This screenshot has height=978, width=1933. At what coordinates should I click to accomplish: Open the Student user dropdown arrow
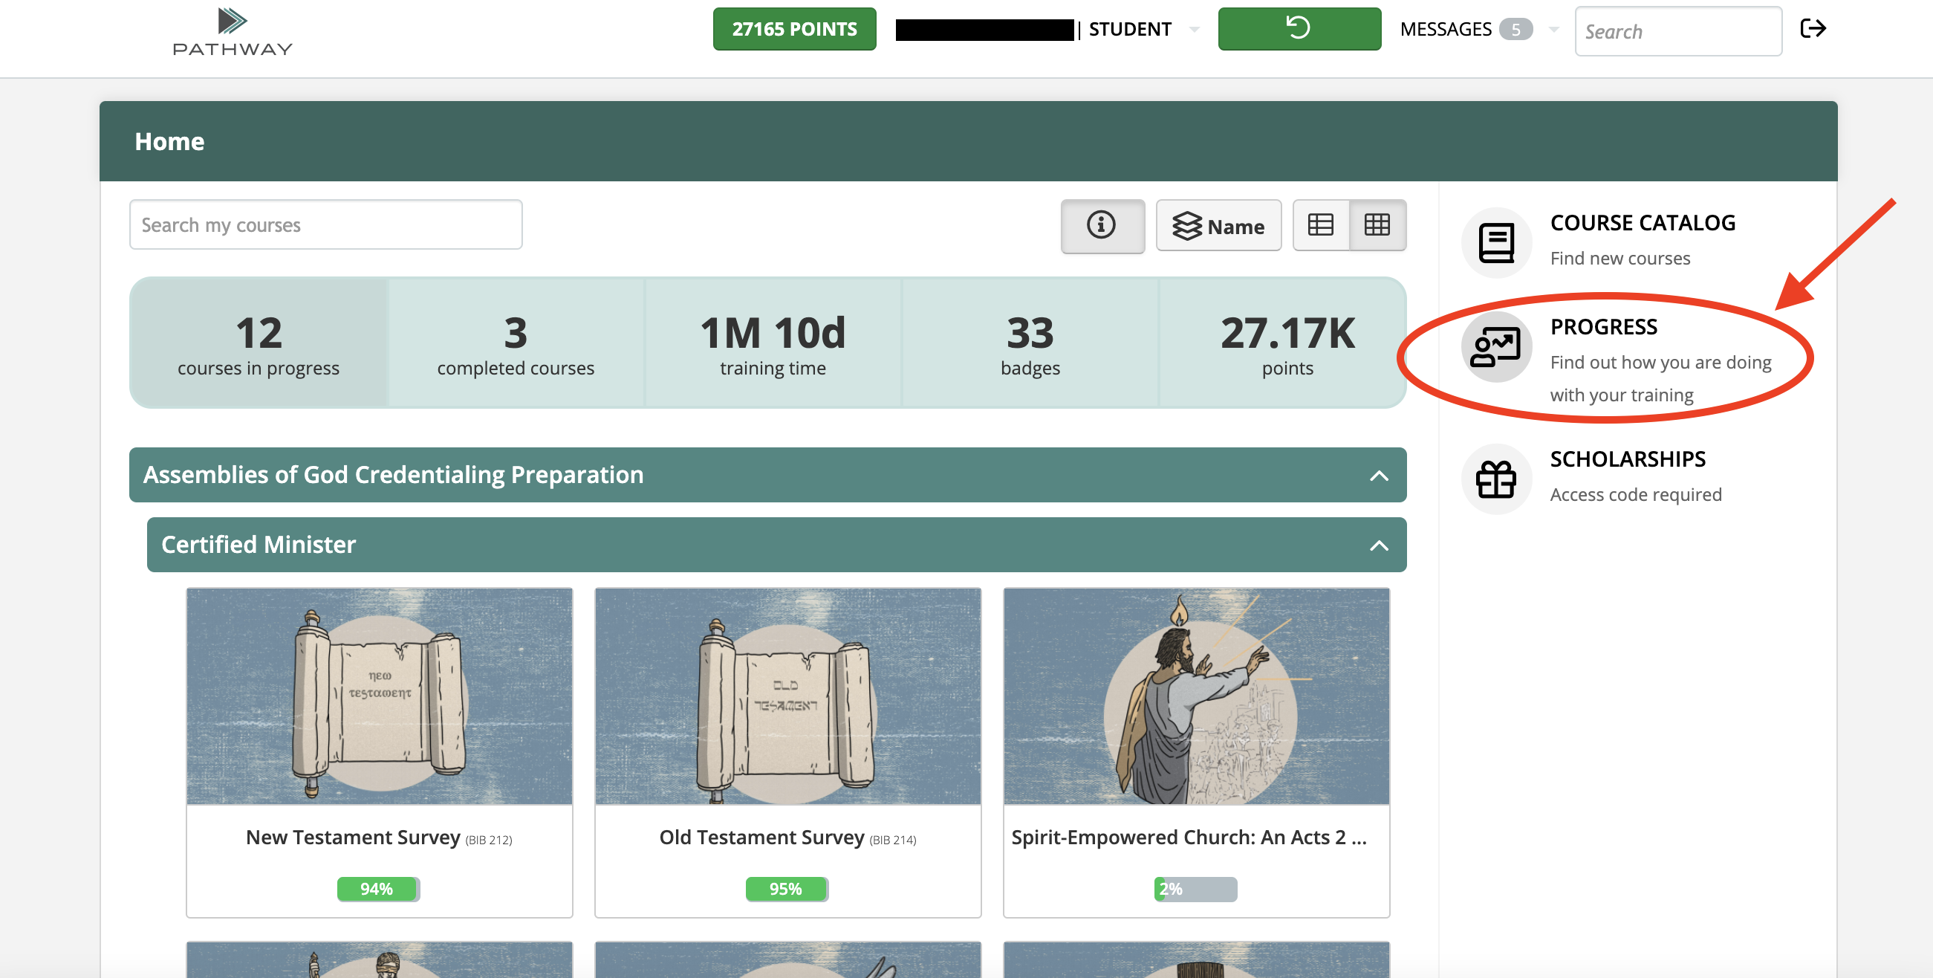point(1194,29)
